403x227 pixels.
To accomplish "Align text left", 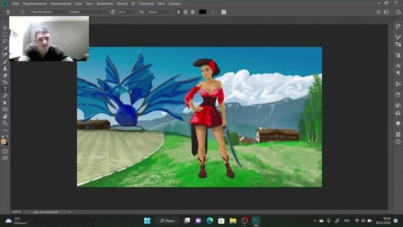I will (179, 12).
